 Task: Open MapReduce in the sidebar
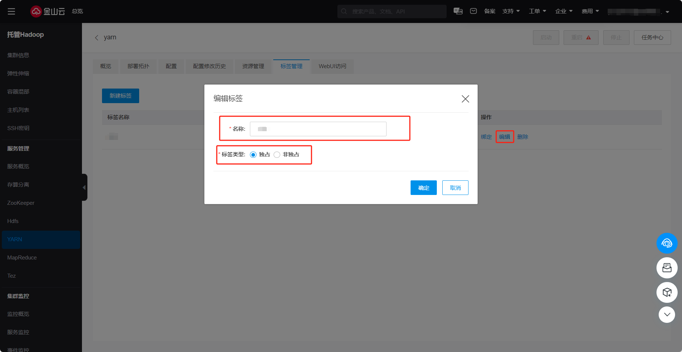(22, 258)
